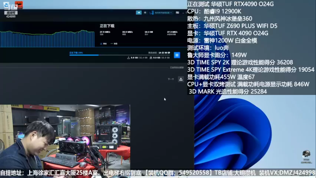Click the 下一个 label
The width and height of the screenshot is (316, 178).
click(171, 79)
